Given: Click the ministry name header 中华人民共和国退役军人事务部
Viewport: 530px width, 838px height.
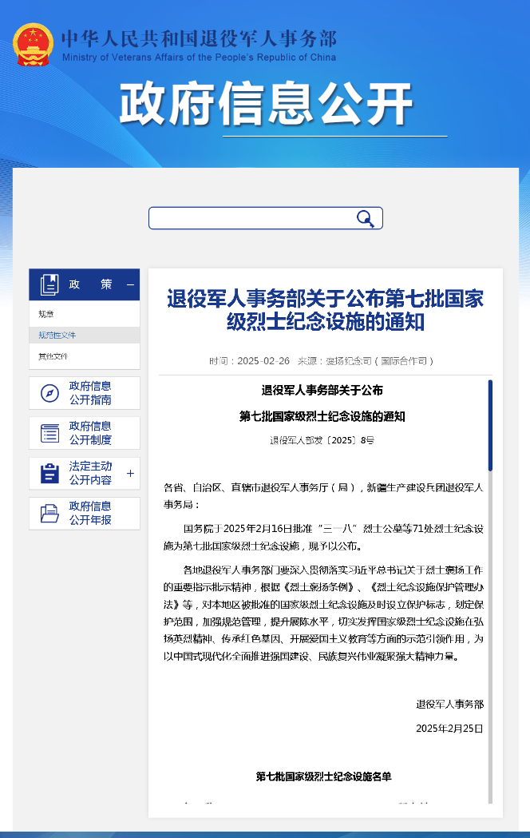Looking at the screenshot, I should [x=199, y=39].
